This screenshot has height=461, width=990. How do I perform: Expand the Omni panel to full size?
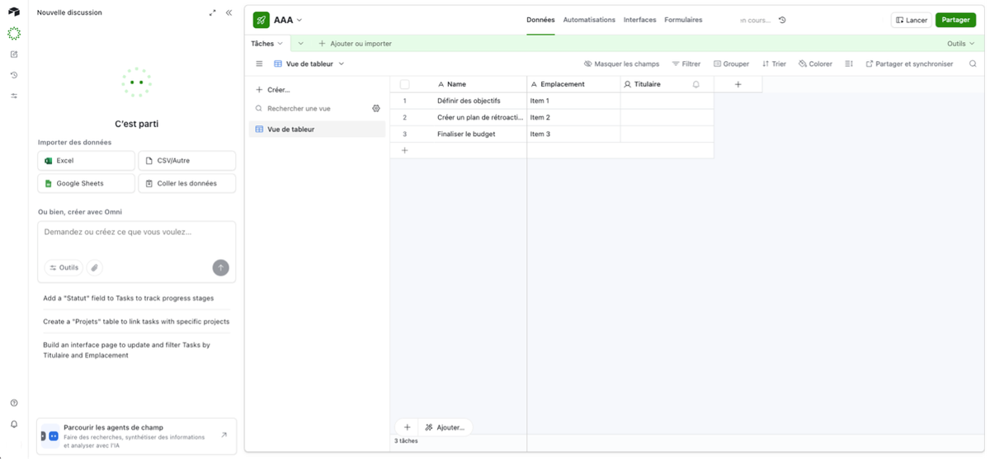point(212,12)
